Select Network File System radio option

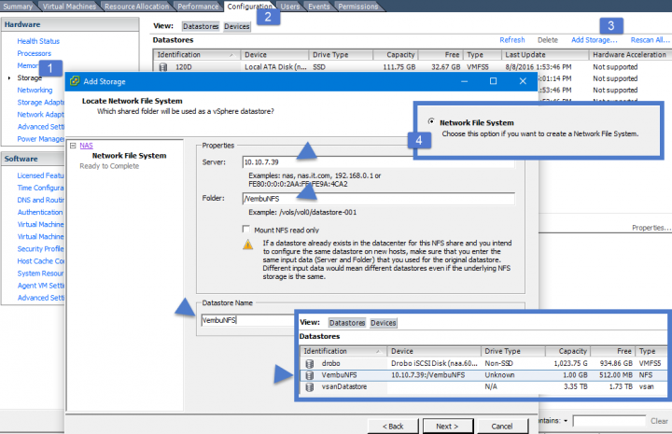click(430, 122)
